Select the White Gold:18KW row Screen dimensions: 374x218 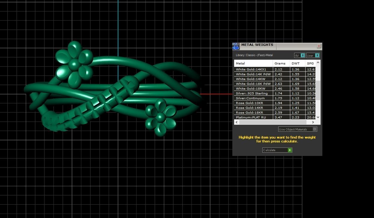pos(275,88)
